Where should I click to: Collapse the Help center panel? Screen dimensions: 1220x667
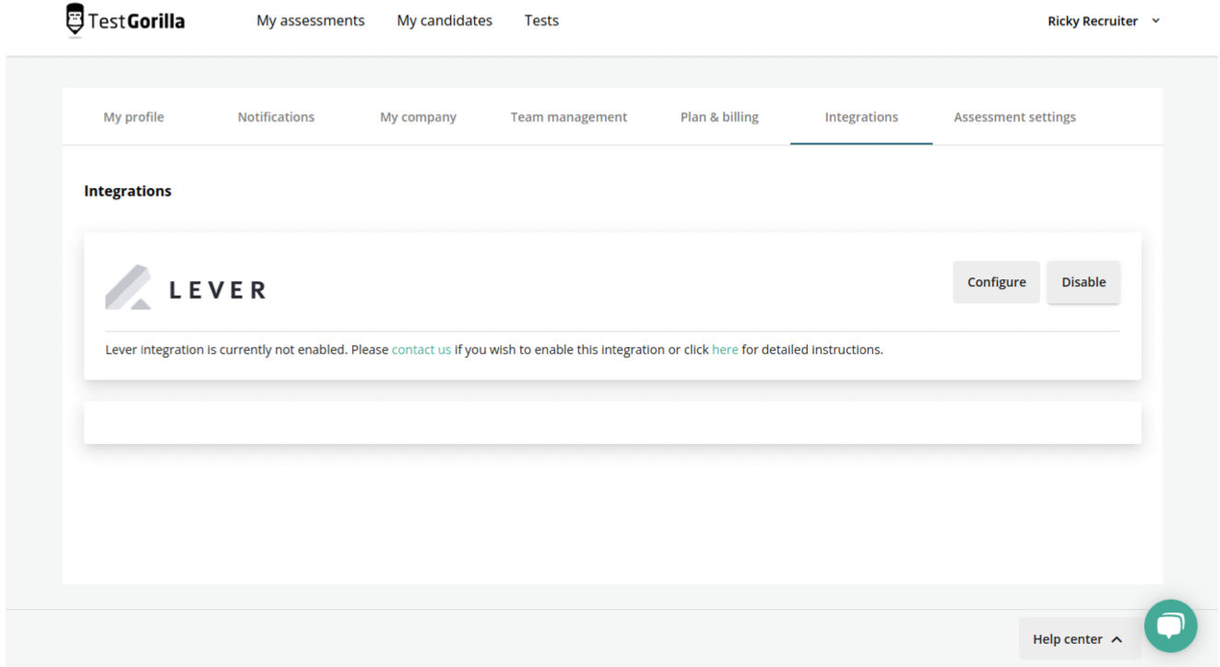click(x=1079, y=638)
